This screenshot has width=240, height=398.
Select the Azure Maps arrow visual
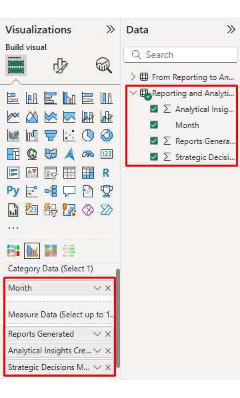click(x=69, y=154)
